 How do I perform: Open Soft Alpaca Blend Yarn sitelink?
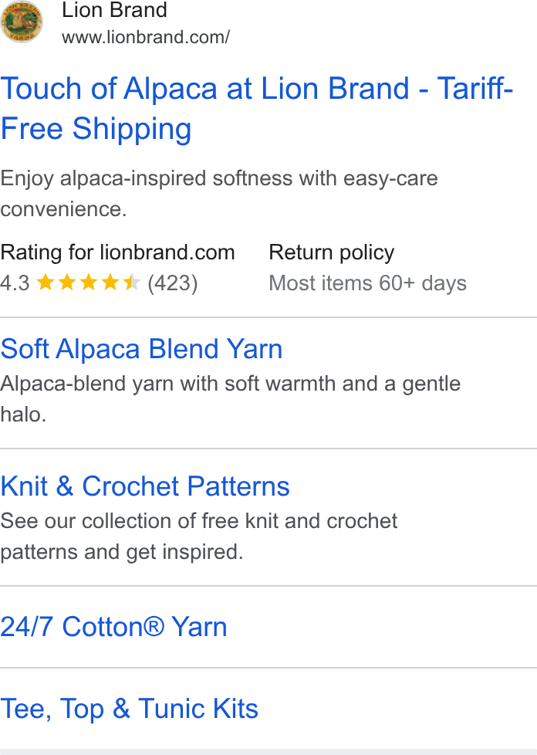141,349
